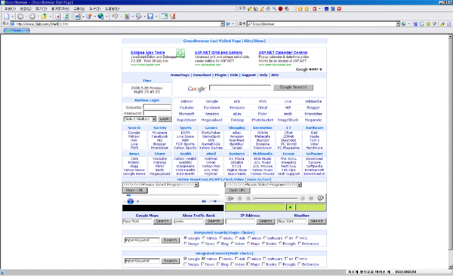Click the play button in right media player

pos(230,198)
